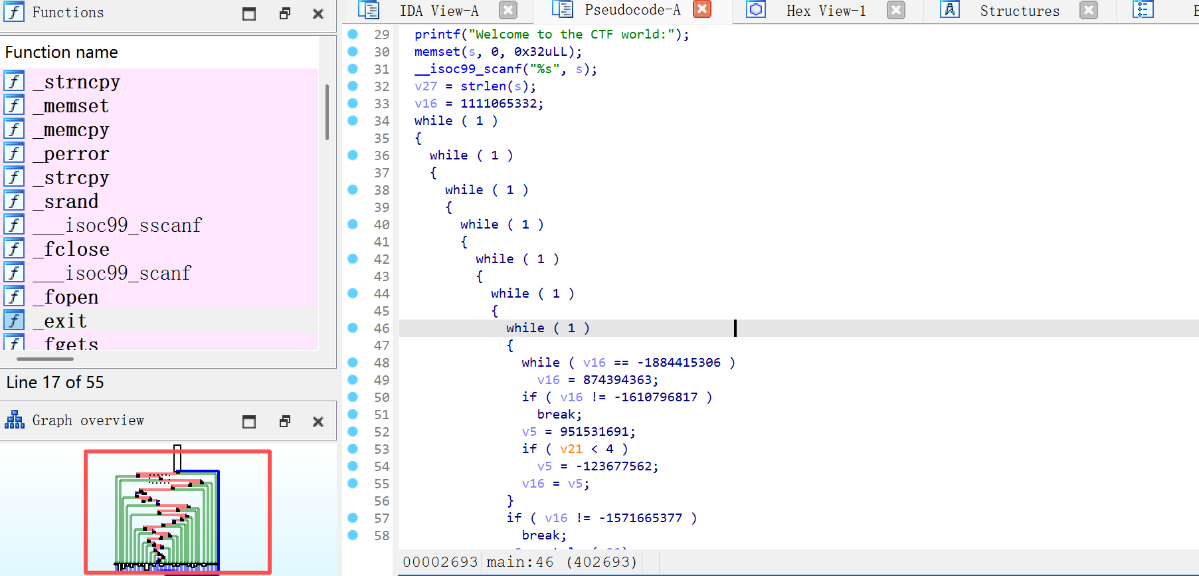The width and height of the screenshot is (1199, 576).
Task: Close the Hex View-1 tab
Action: (896, 10)
